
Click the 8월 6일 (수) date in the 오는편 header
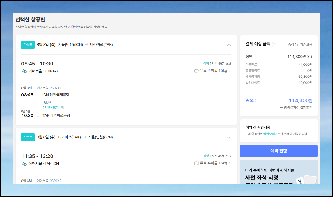pos(46,137)
